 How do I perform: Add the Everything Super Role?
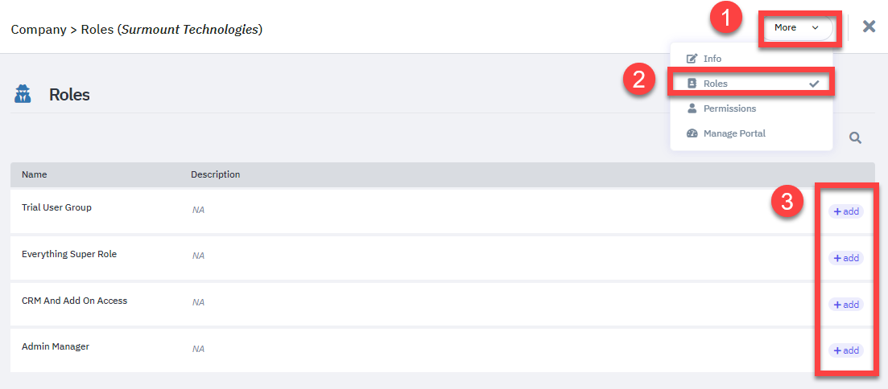(x=846, y=258)
